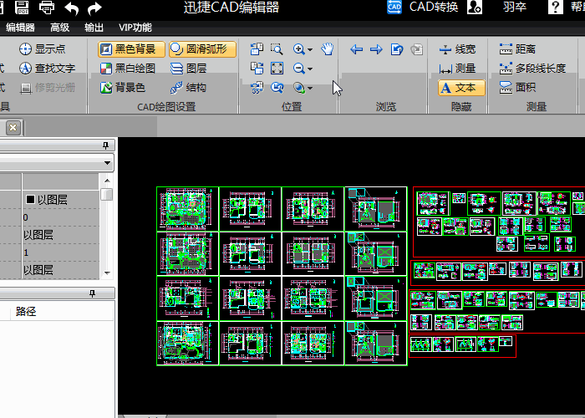This screenshot has width=585, height=418.
Task: Click the 距离 distance measure button
Action: 517,48
